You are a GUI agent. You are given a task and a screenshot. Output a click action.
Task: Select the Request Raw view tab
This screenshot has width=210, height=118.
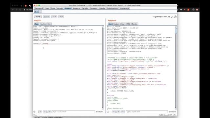(36, 24)
